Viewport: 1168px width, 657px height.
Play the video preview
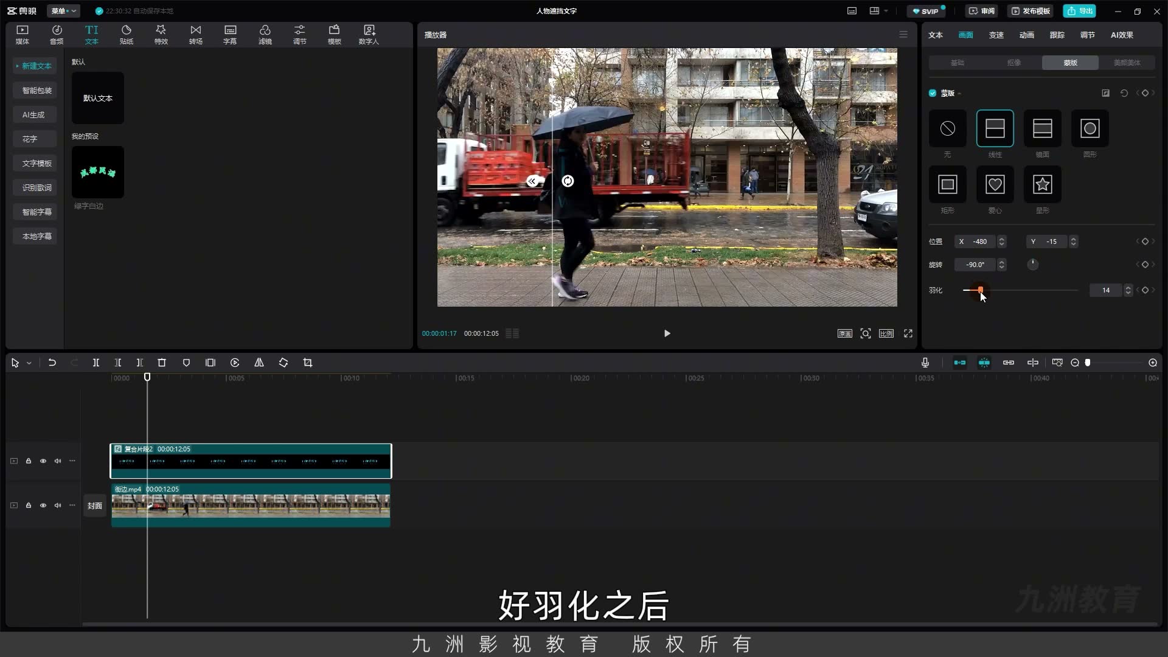pyautogui.click(x=667, y=333)
